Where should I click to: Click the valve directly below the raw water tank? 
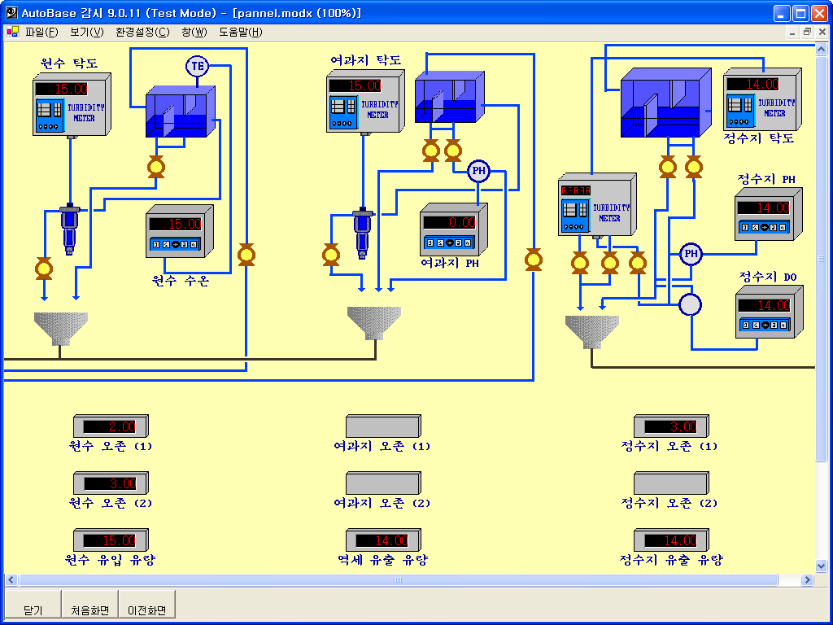click(155, 168)
